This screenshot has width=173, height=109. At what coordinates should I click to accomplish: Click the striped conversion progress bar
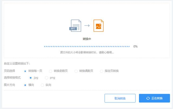click(86, 46)
